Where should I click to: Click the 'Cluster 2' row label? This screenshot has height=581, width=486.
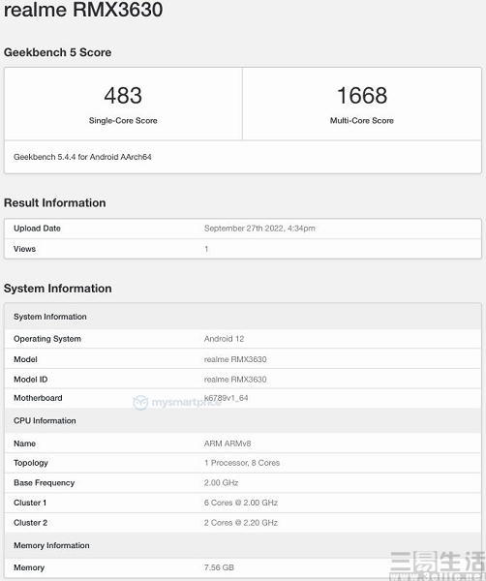point(30,523)
